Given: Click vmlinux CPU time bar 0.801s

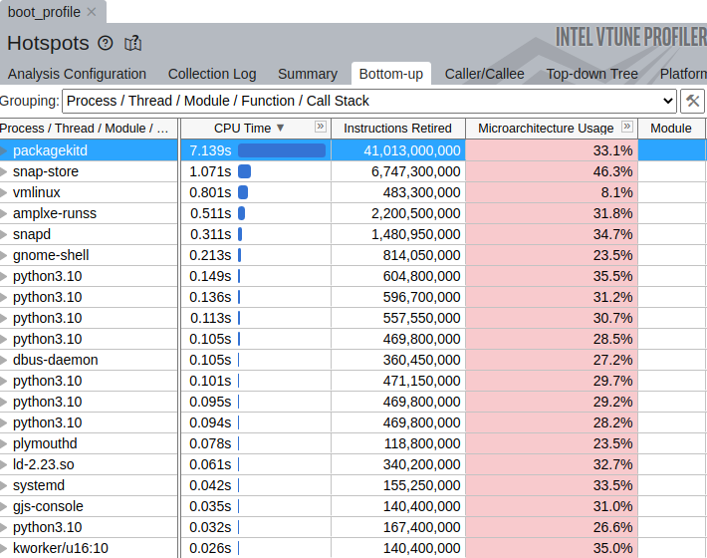Looking at the screenshot, I should 243,192.
